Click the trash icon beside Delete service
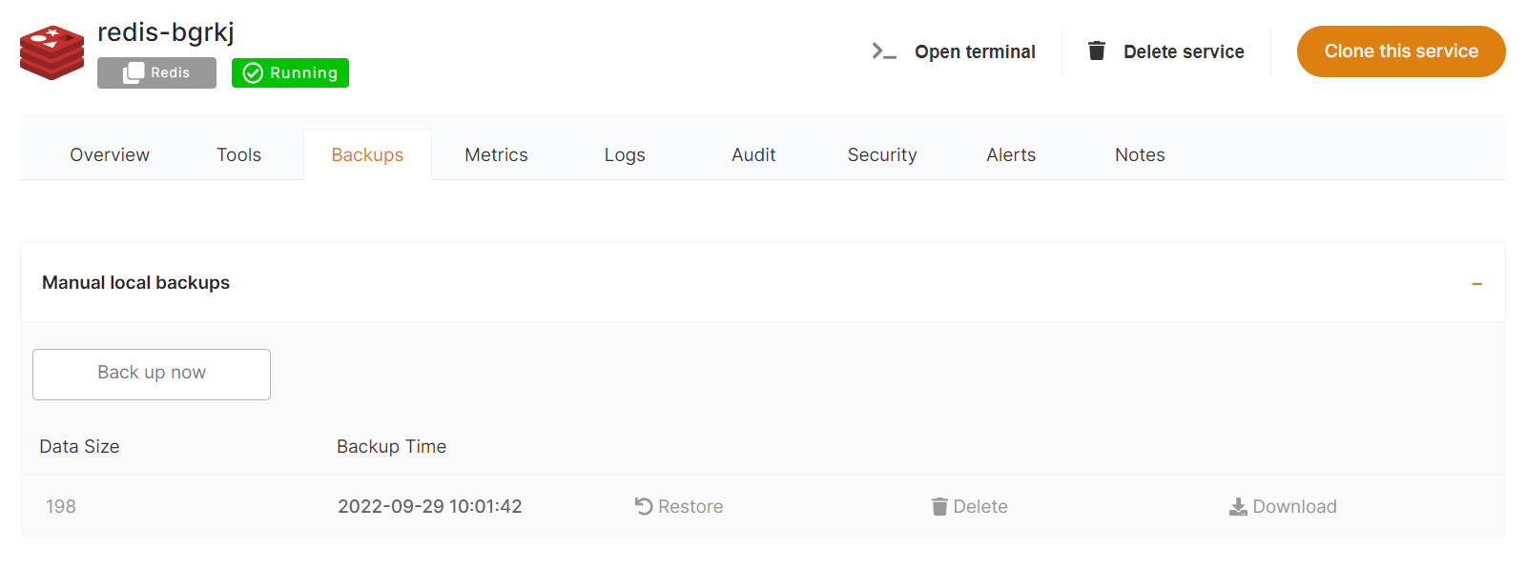The height and width of the screenshot is (569, 1526). pos(1097,51)
